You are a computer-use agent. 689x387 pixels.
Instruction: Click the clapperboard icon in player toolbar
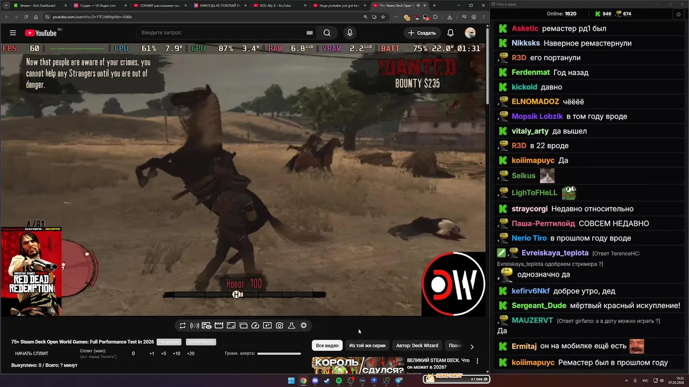[x=219, y=325]
